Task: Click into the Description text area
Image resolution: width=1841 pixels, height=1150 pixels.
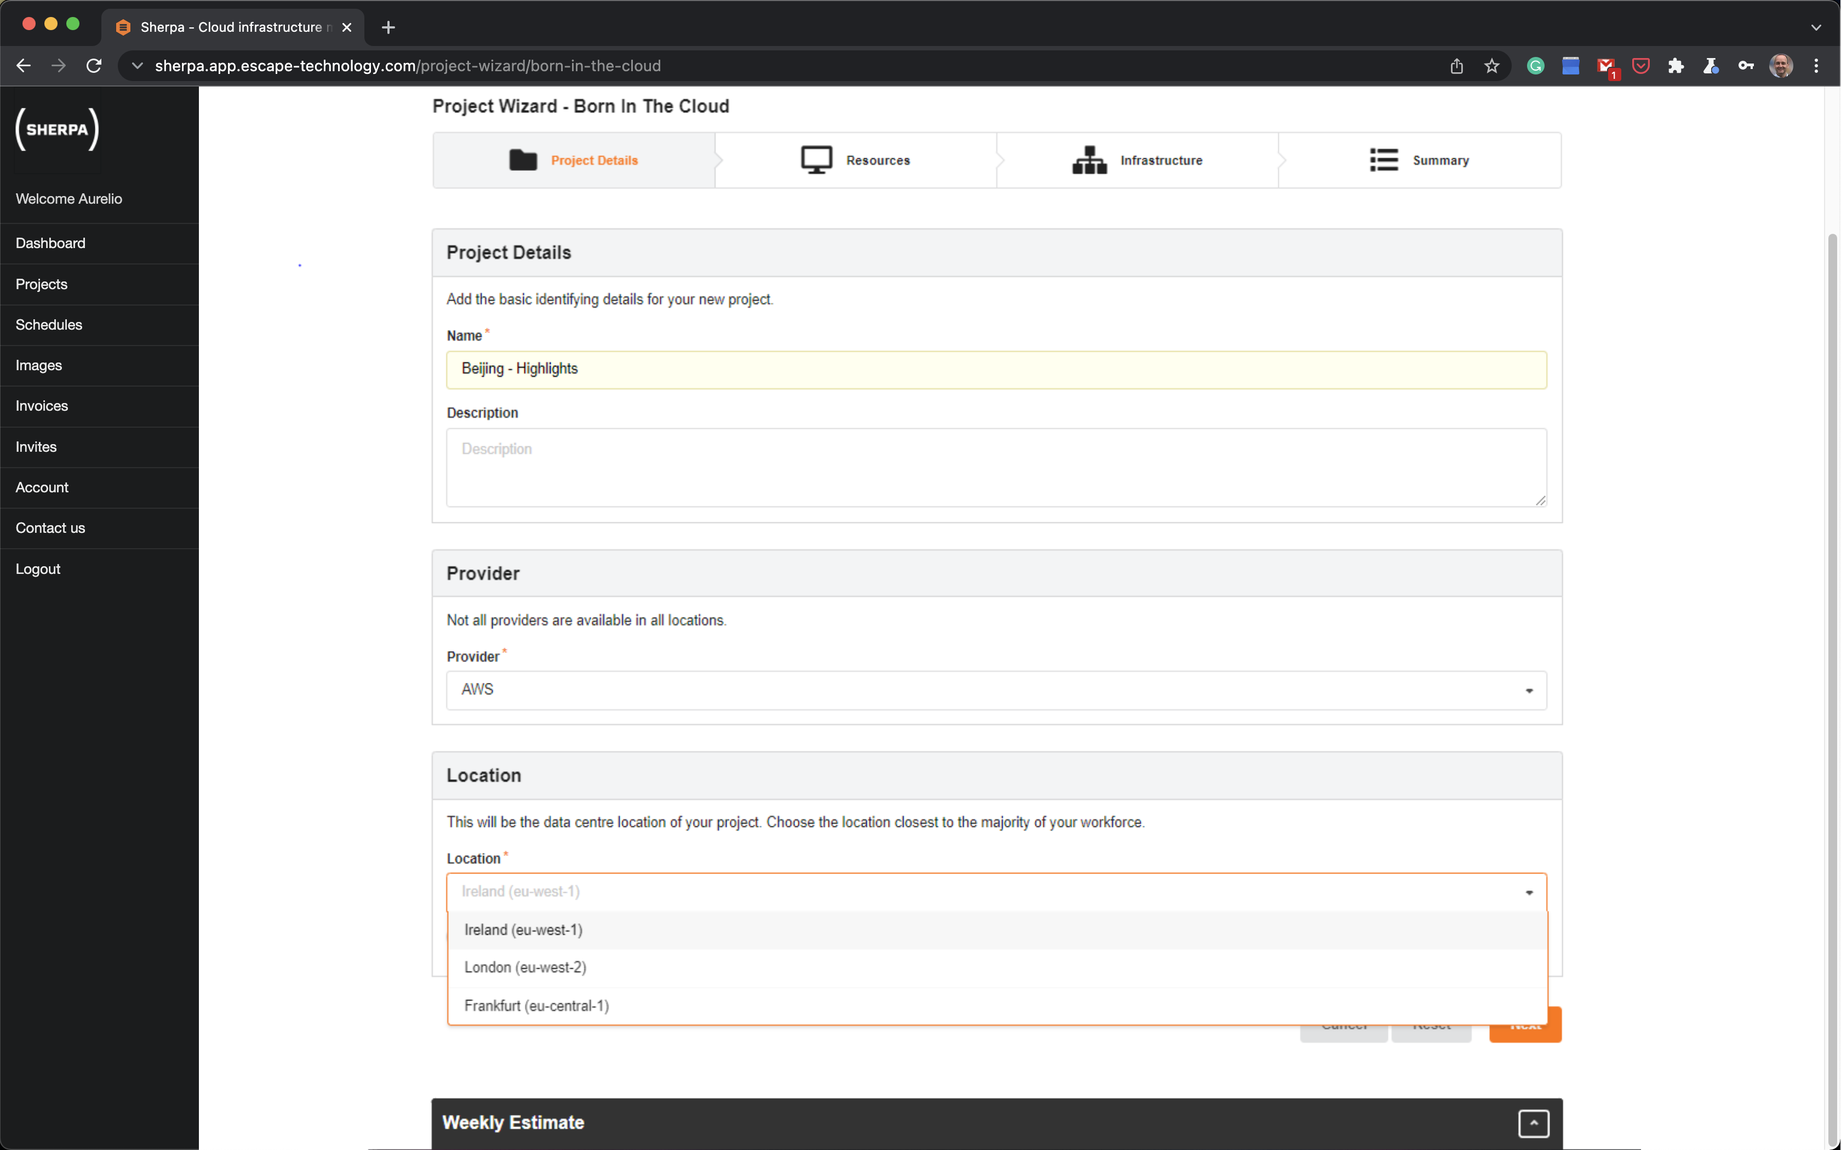Action: (996, 467)
